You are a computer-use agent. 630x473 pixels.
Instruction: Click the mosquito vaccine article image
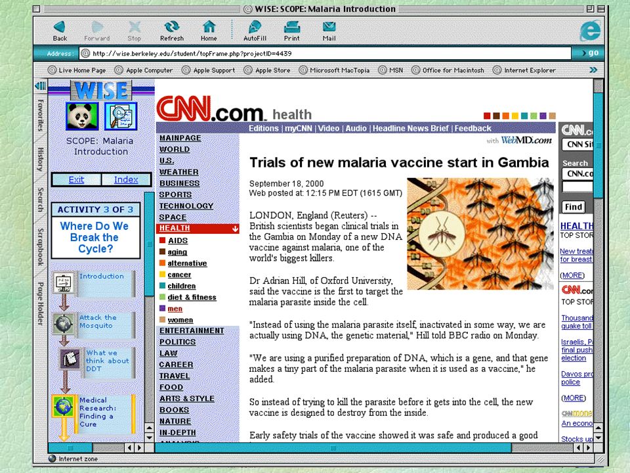pos(480,234)
